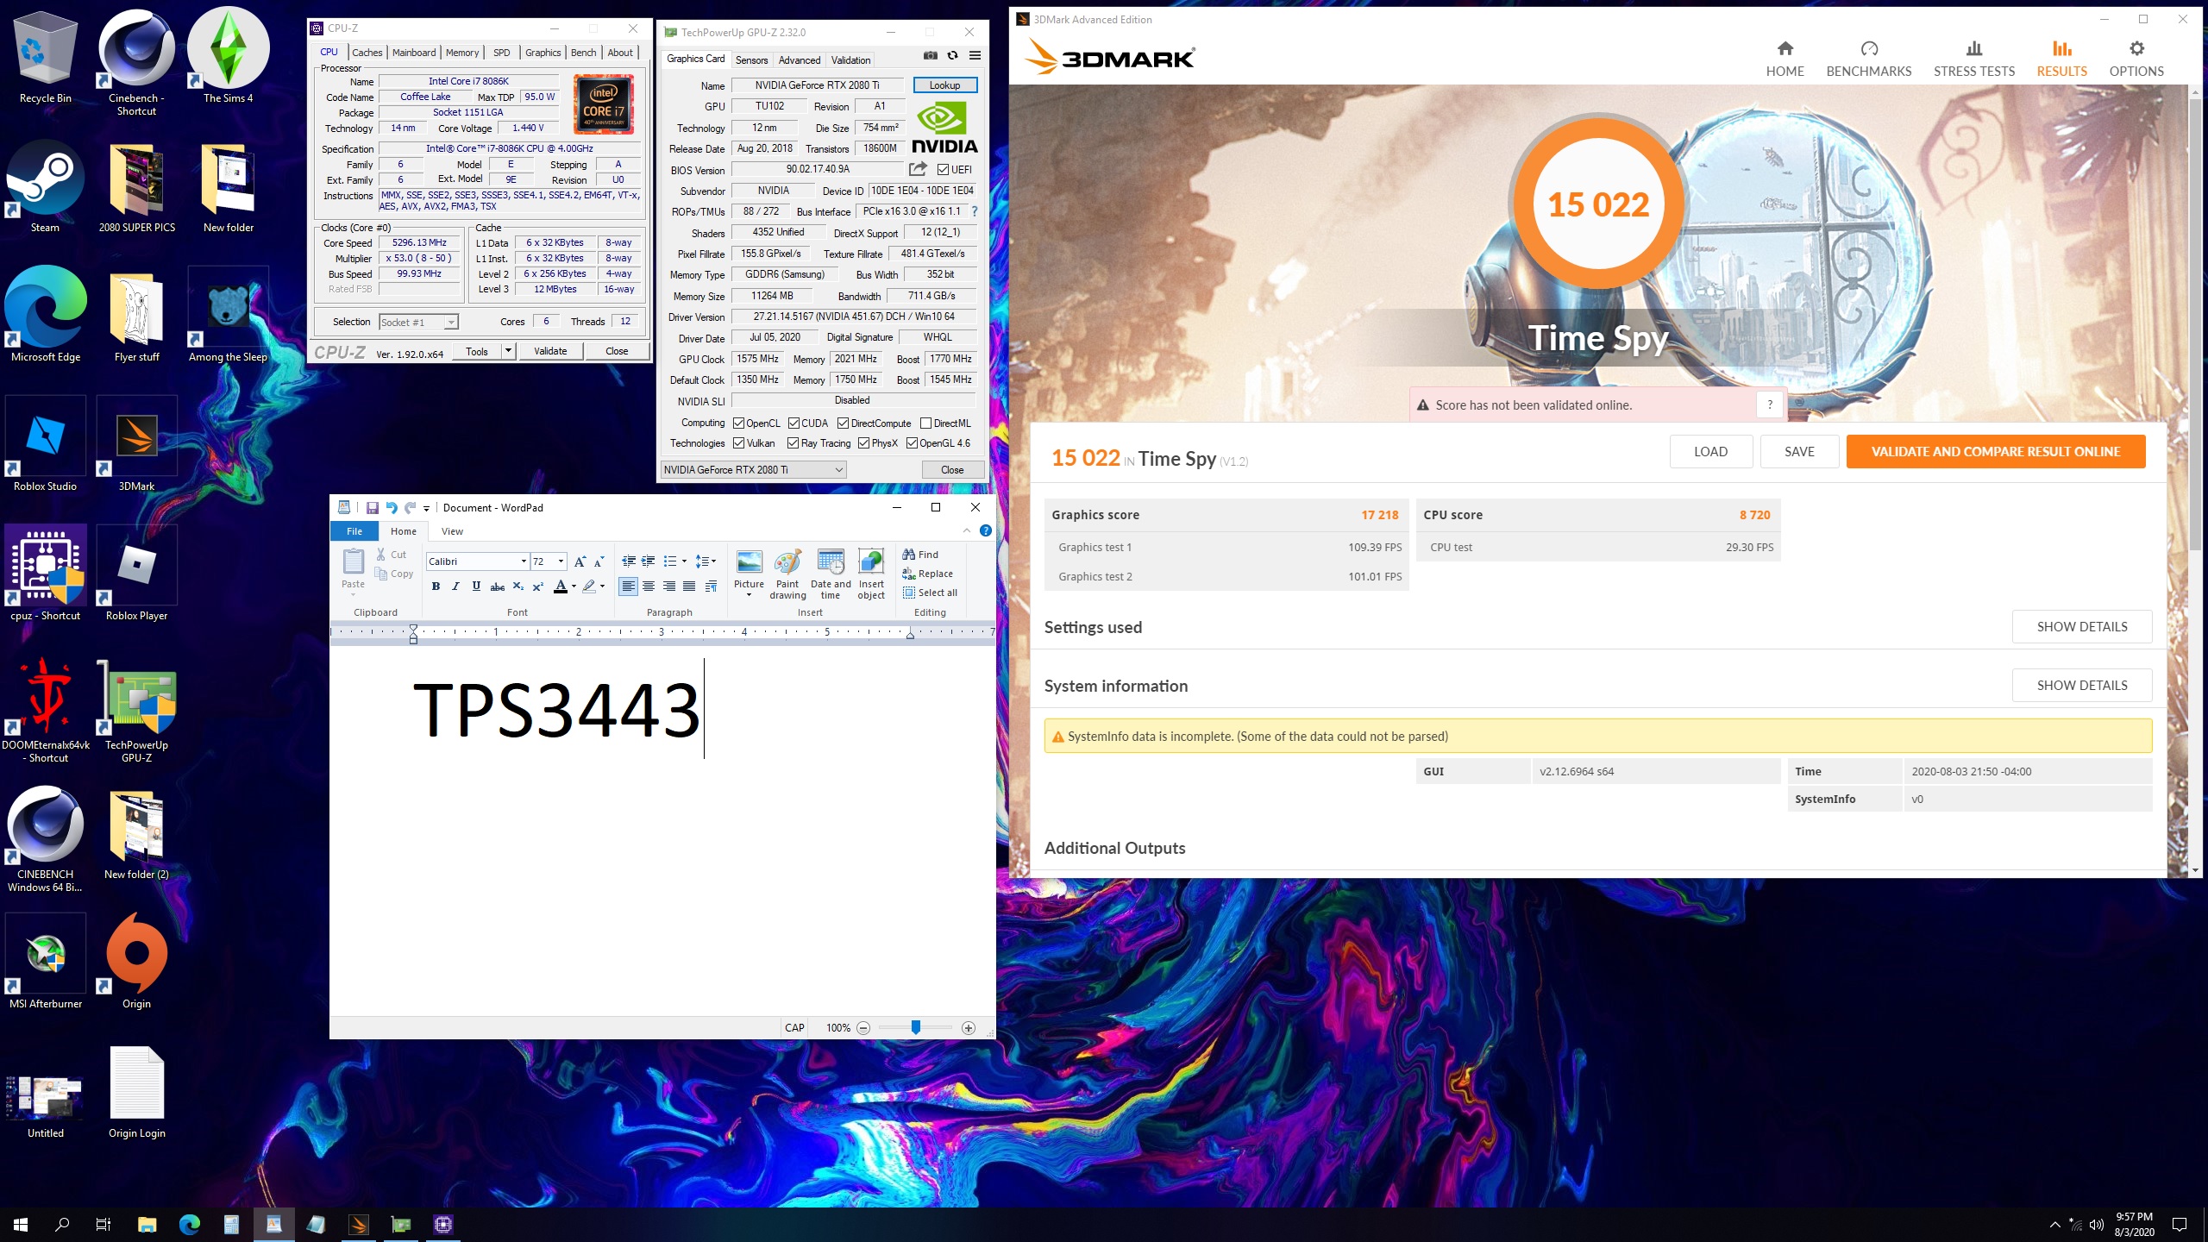The width and height of the screenshot is (2208, 1242).
Task: Click the GPU-Z refresh icon
Action: 953,56
